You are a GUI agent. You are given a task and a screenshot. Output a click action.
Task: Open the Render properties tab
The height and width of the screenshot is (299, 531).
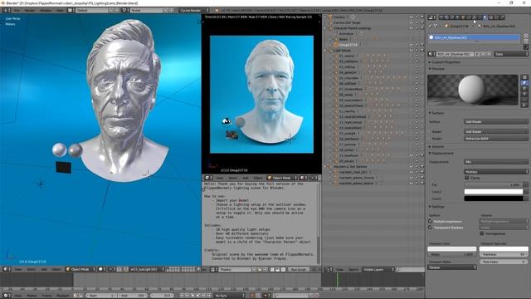[441, 17]
